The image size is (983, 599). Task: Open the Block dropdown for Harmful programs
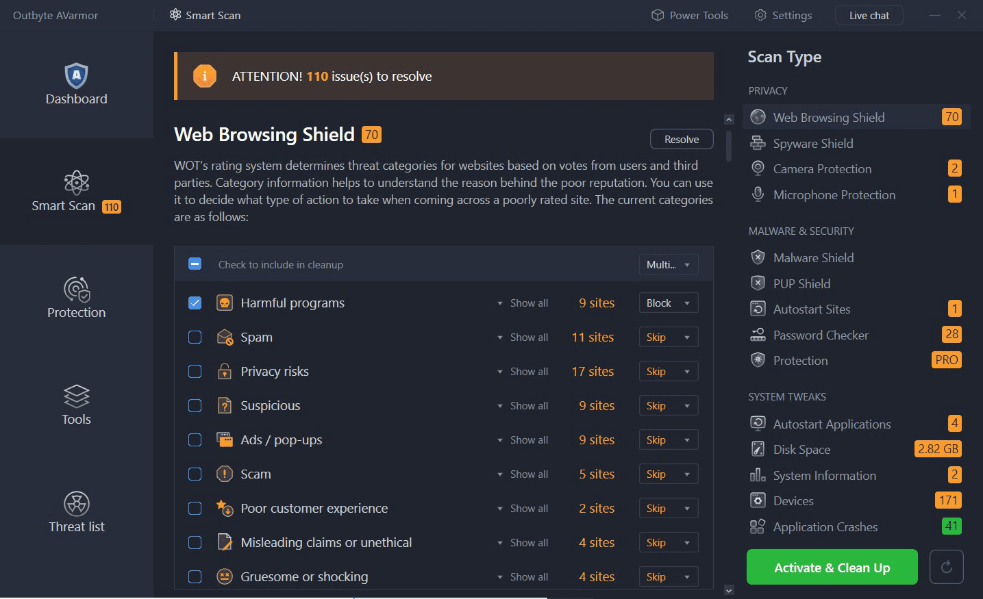668,303
